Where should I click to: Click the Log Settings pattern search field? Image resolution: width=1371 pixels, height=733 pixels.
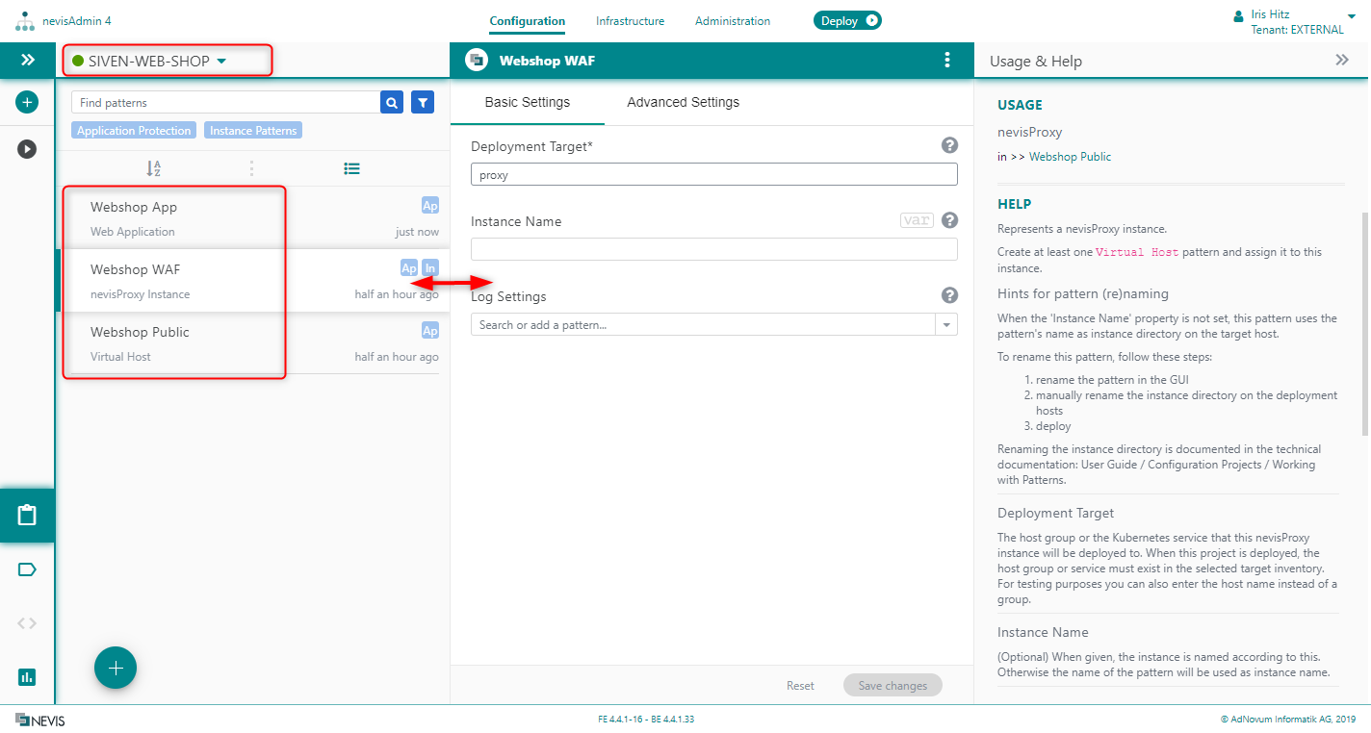[703, 324]
